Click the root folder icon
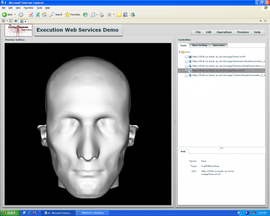The image size is (270, 216). (183, 52)
